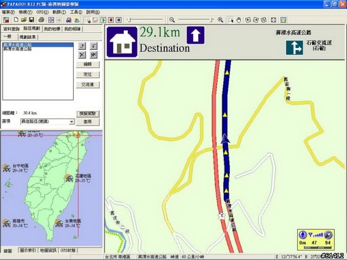Click the 套用 button
Screen dimensions: 347x260
pyautogui.click(x=88, y=122)
